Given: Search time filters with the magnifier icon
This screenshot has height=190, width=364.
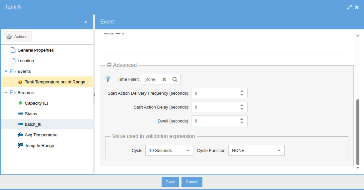Looking at the screenshot, I should [x=175, y=79].
